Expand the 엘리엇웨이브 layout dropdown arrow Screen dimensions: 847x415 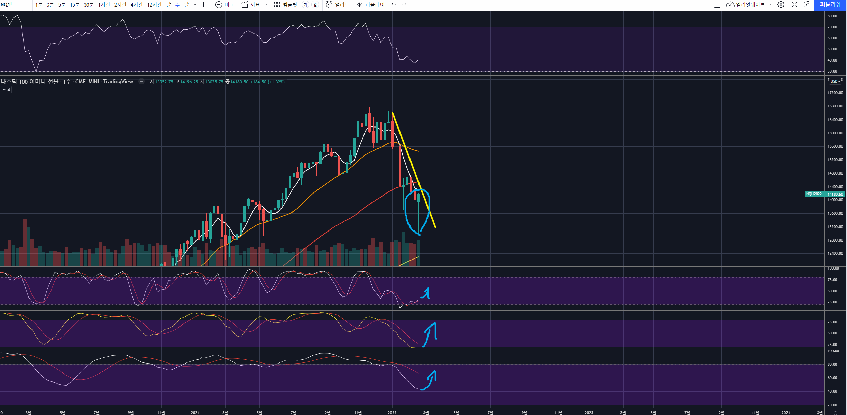point(771,4)
